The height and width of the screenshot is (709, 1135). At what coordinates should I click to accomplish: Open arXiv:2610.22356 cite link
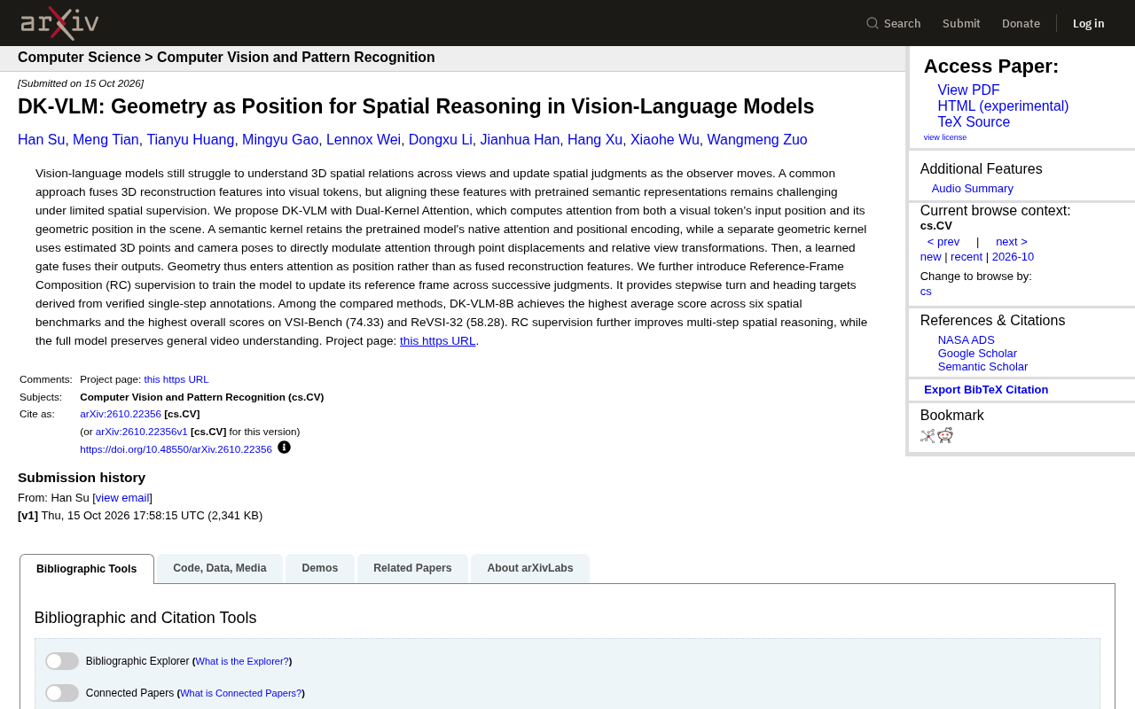point(121,414)
